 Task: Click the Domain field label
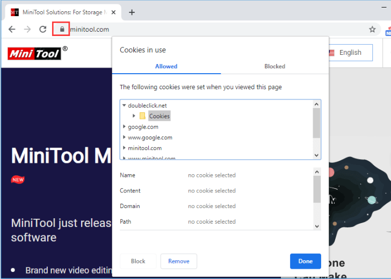click(130, 206)
